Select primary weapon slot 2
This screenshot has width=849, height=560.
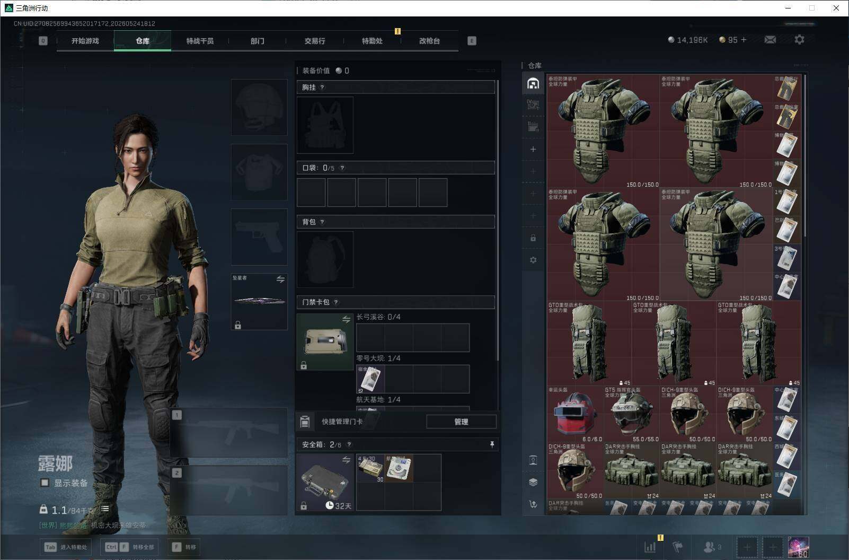[229, 491]
